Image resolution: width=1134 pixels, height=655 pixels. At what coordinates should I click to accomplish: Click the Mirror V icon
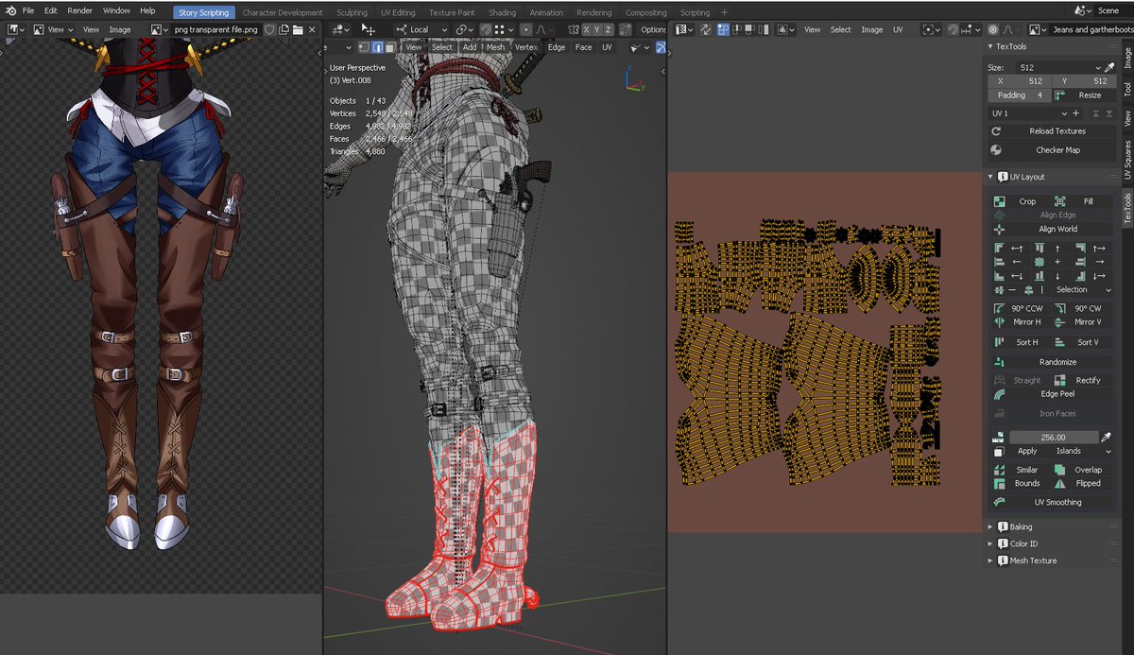pyautogui.click(x=1059, y=322)
